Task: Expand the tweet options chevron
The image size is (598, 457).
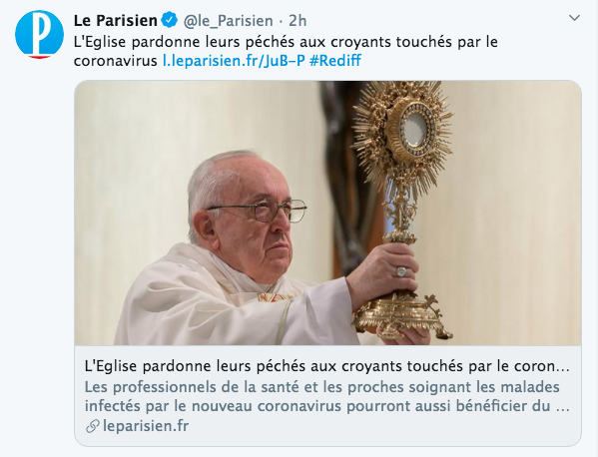Action: pos(574,18)
